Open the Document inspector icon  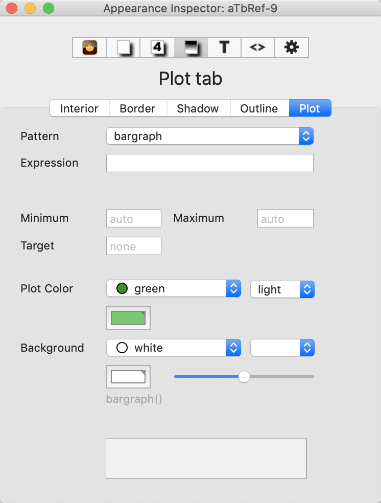123,48
